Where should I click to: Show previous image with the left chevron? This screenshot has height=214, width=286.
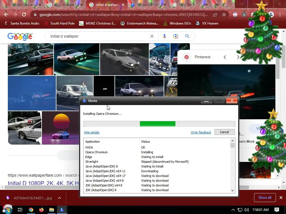[x=225, y=57]
